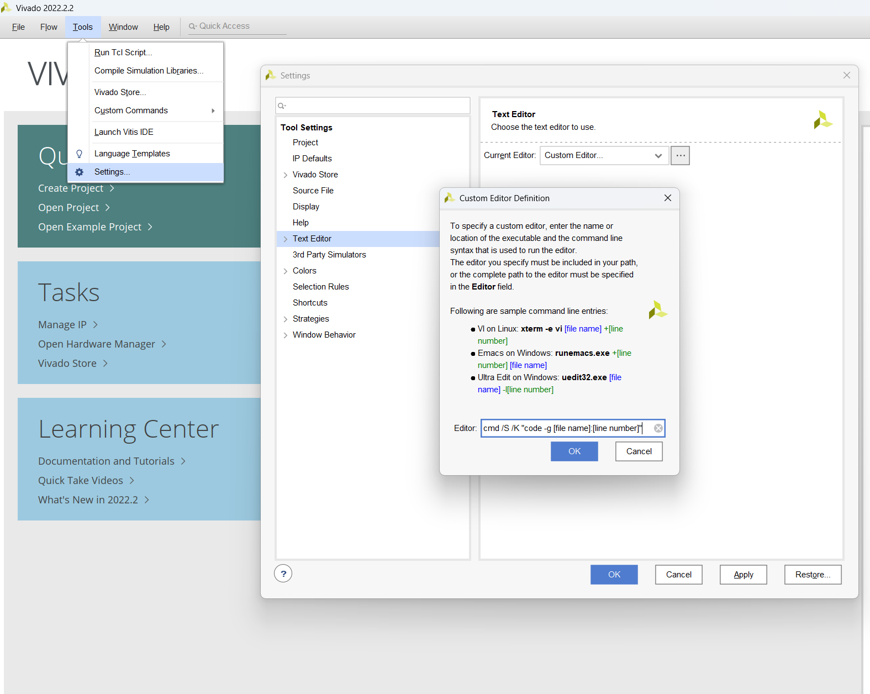The width and height of the screenshot is (870, 694).
Task: Open the Open Project link
Action: (x=74, y=208)
